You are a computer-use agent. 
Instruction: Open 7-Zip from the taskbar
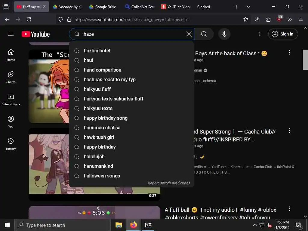148,225
